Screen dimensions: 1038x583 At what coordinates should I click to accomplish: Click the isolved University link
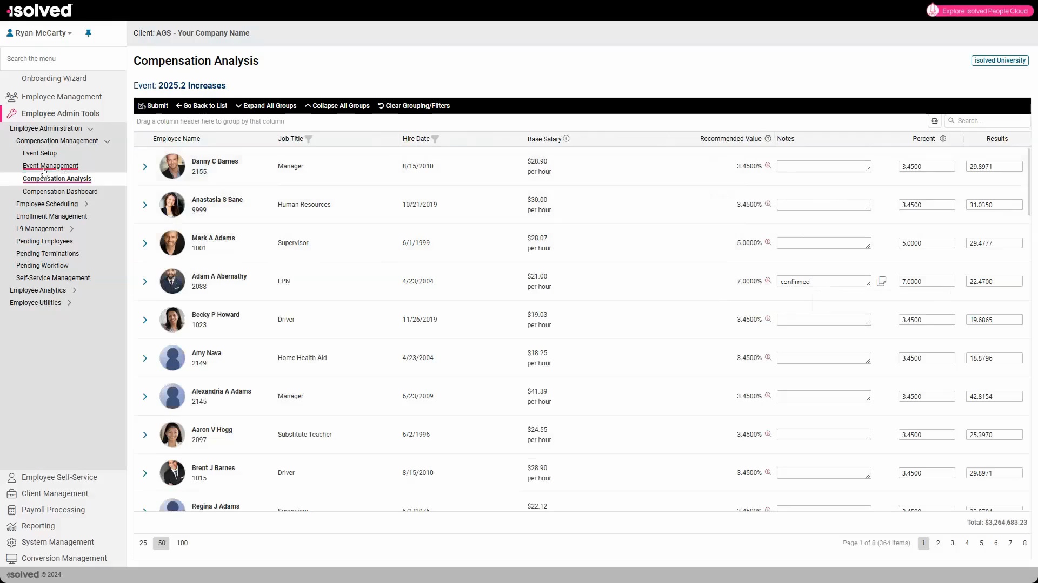pos(1000,60)
